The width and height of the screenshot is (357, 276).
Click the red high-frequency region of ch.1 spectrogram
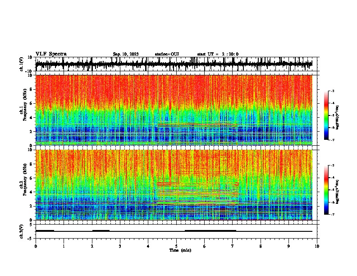pos(174,90)
